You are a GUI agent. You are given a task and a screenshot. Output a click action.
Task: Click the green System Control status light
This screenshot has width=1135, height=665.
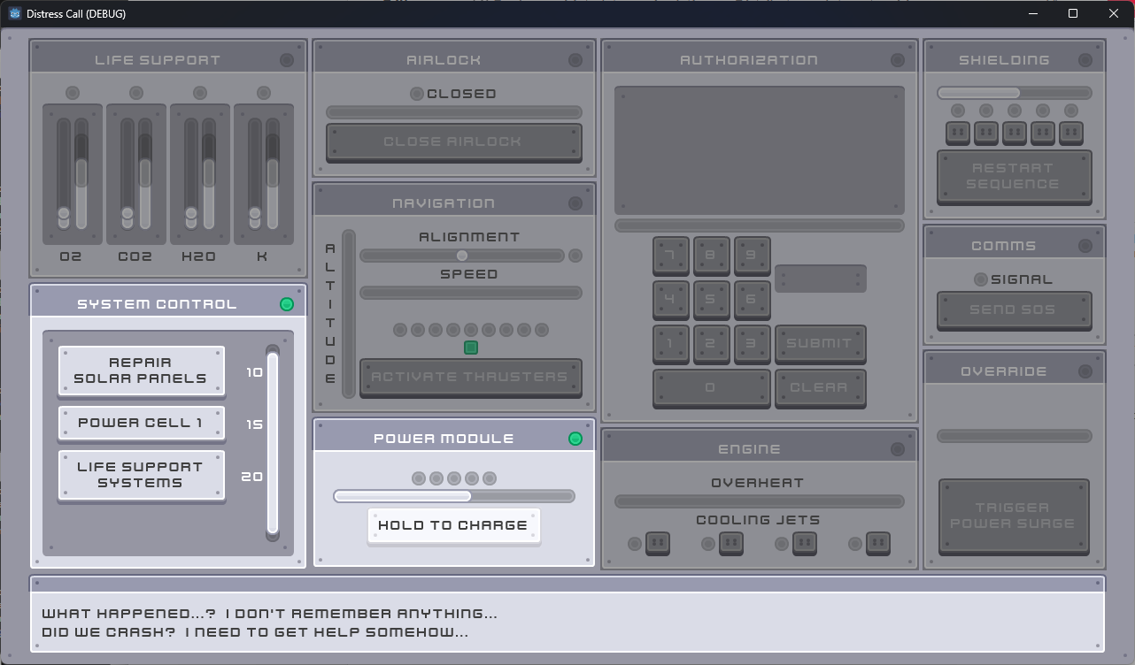tap(287, 304)
